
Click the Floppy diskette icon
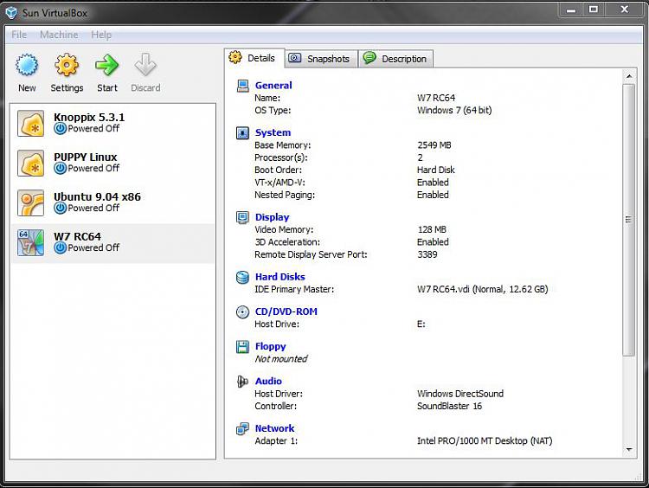click(242, 346)
